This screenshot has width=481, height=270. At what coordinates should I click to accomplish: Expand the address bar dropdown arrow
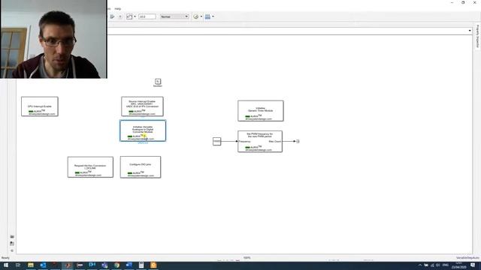tap(470, 31)
